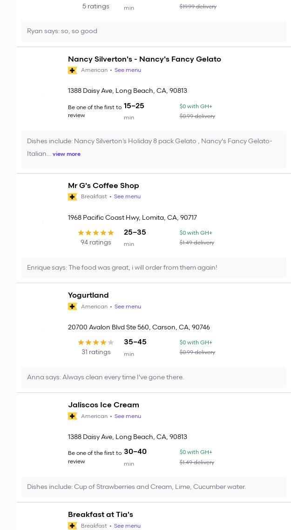Viewport: 291px width, 530px height.
Task: Expand Nancy's dishes with view more
Action: (67, 154)
